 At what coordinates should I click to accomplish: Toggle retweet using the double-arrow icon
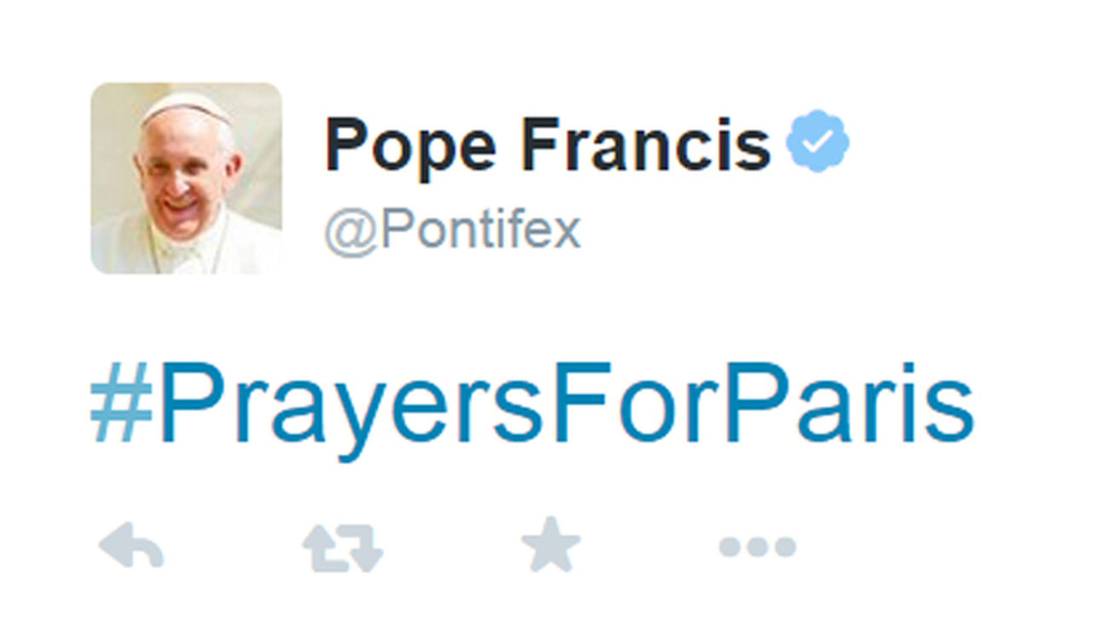click(343, 546)
